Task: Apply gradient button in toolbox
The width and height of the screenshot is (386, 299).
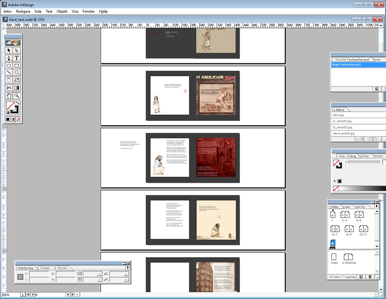Action: [13, 120]
